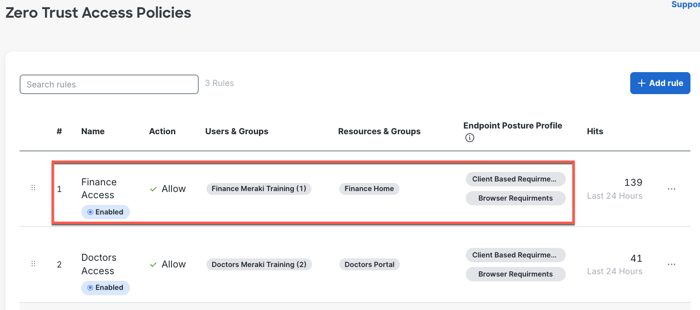This screenshot has width=700, height=310.
Task: Click the Add rule button
Action: tap(660, 83)
